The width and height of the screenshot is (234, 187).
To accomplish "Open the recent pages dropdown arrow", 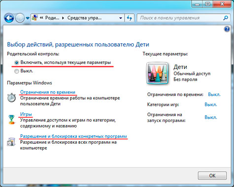I will (28, 18).
